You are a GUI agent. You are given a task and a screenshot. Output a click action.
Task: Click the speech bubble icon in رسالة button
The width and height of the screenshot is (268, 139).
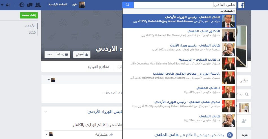(66, 55)
